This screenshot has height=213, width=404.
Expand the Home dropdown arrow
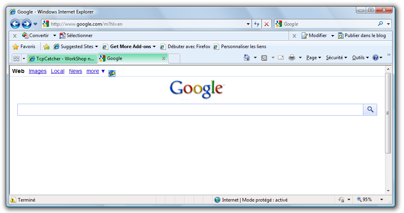tap(255, 58)
